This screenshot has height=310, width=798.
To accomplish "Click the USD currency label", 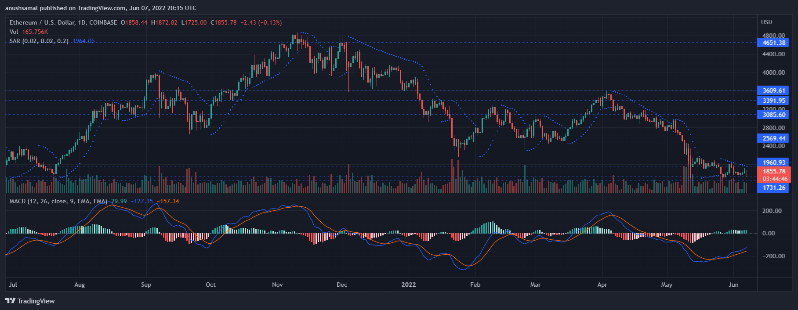I will (x=766, y=22).
